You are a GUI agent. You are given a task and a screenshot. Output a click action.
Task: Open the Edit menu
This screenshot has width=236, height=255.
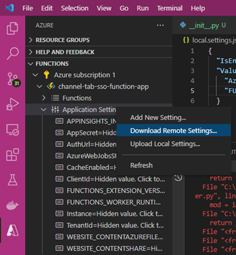tap(47, 8)
